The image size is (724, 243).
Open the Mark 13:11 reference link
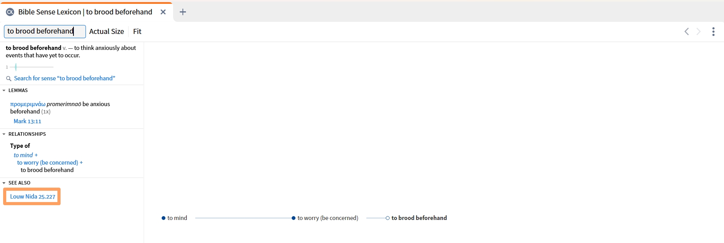coord(27,121)
